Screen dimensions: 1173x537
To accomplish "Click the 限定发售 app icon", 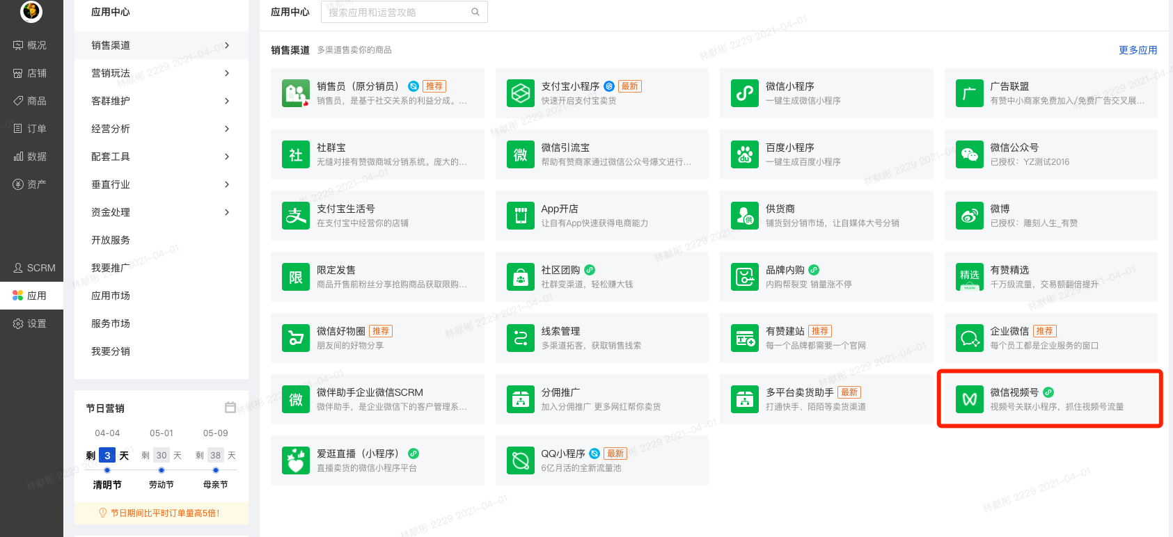I will [296, 277].
